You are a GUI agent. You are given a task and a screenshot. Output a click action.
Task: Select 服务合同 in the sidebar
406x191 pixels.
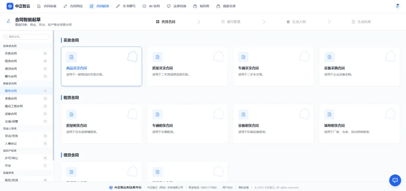tap(26, 91)
